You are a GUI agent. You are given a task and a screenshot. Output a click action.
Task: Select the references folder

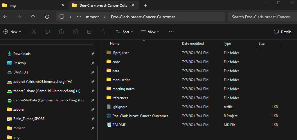point(120,98)
